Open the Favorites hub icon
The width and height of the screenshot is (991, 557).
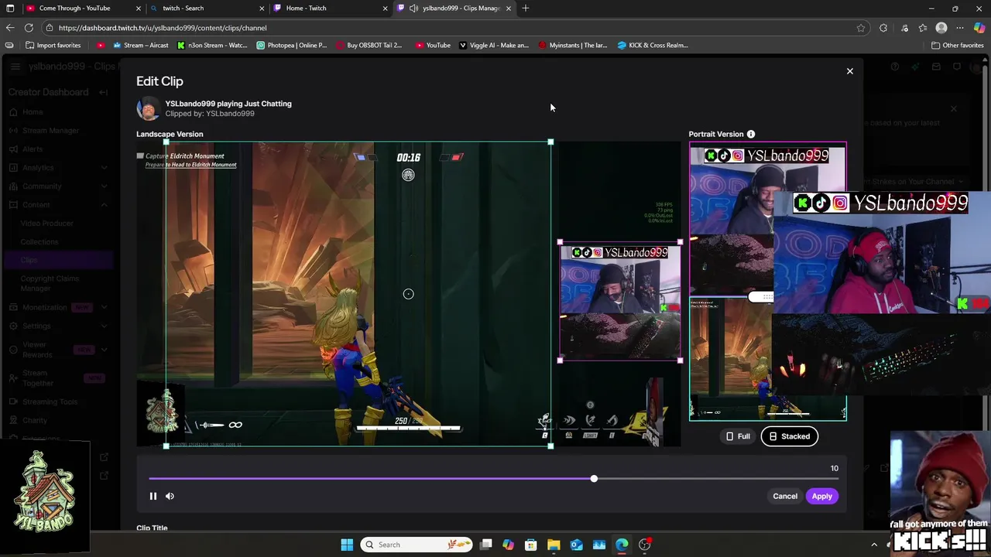(x=923, y=28)
